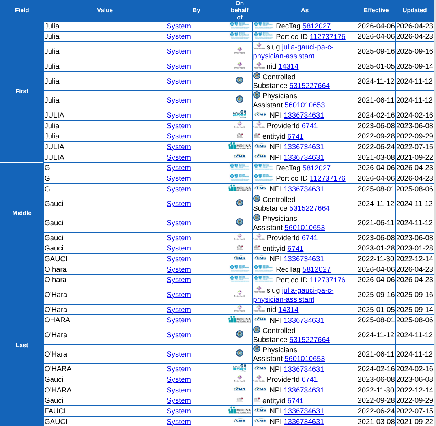Open NPI 1336734631 link in the FAUCI row

(304, 411)
